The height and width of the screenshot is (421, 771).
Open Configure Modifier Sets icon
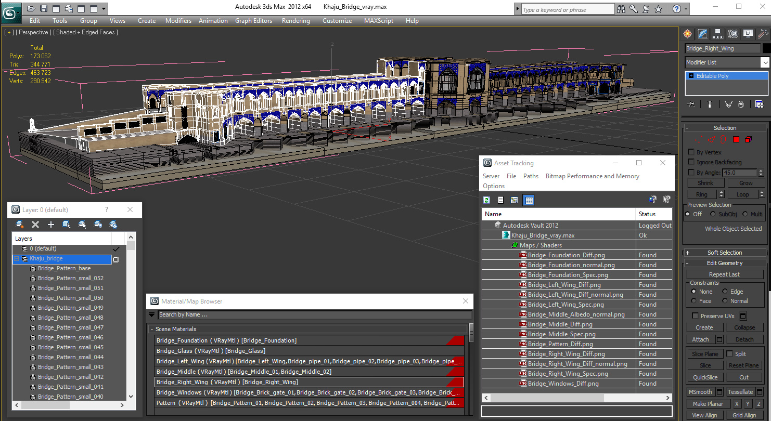coord(759,104)
